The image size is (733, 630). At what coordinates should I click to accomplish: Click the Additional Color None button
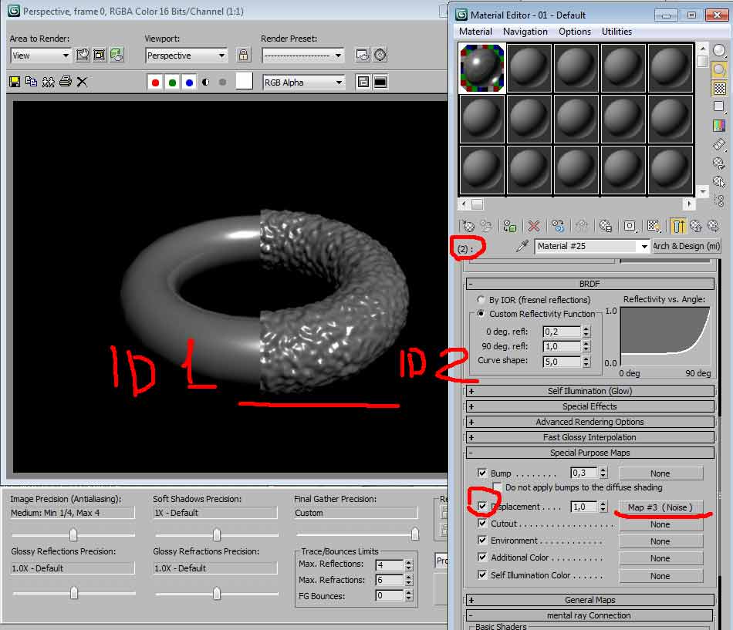(x=660, y=558)
